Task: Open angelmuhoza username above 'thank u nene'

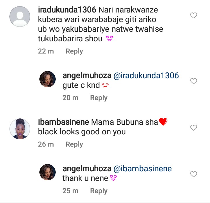Action: [x=87, y=169]
